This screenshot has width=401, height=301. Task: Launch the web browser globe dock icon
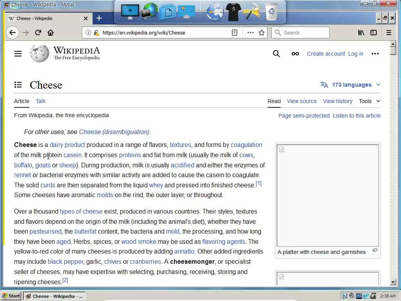215,11
